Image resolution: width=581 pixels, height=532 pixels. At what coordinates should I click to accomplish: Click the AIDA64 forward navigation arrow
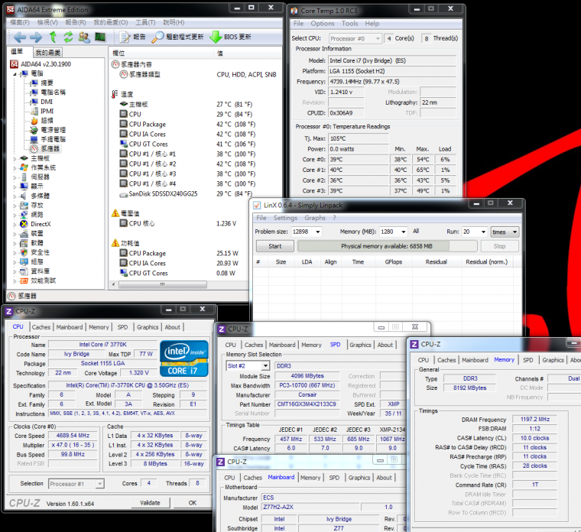coord(36,37)
